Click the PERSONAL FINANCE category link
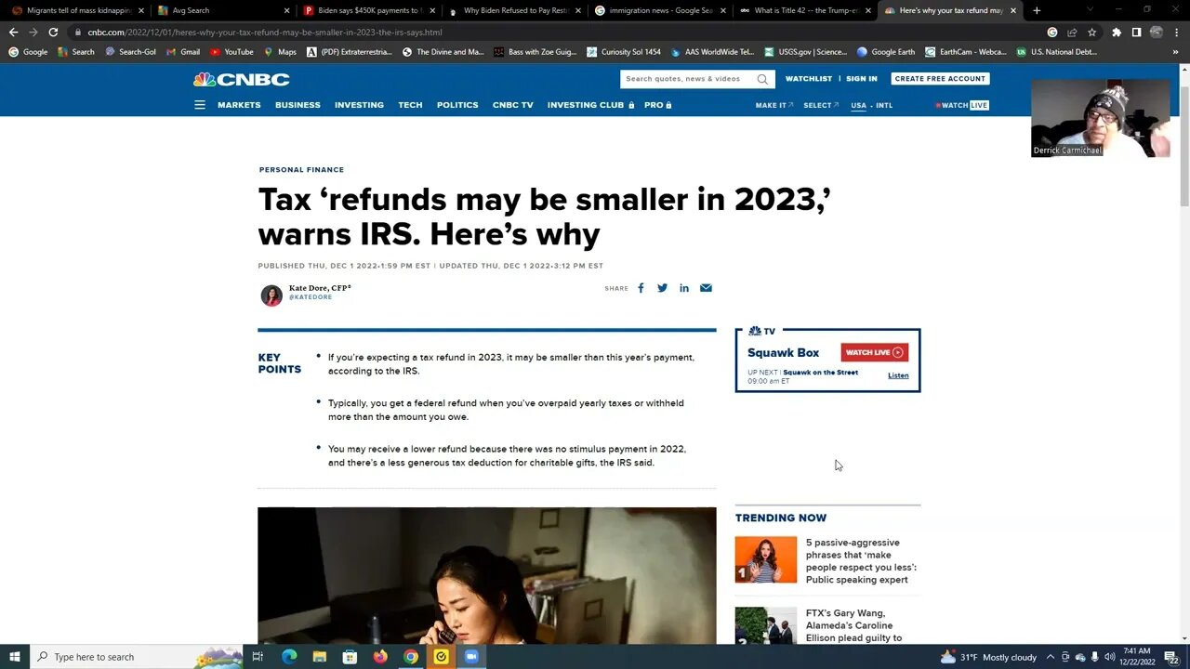This screenshot has width=1190, height=669. point(301,170)
